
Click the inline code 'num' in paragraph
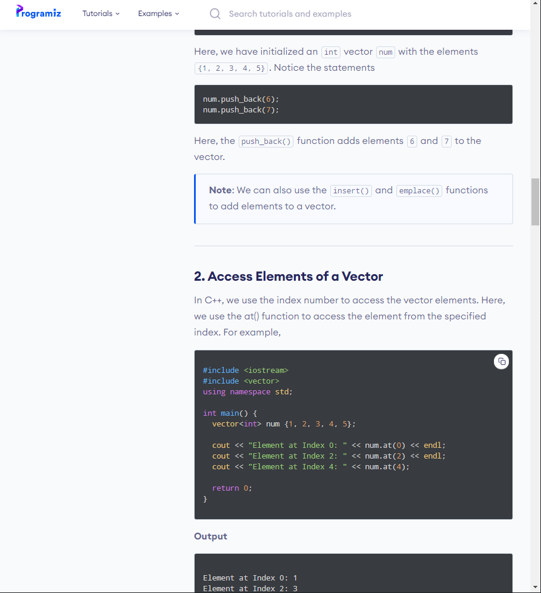[x=386, y=52]
